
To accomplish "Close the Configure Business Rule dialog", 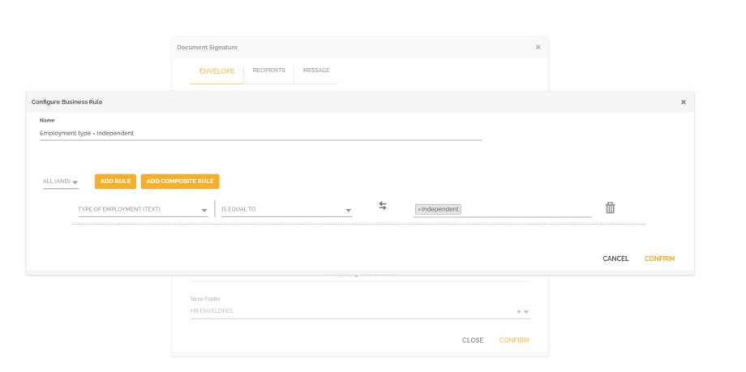I will coord(684,102).
